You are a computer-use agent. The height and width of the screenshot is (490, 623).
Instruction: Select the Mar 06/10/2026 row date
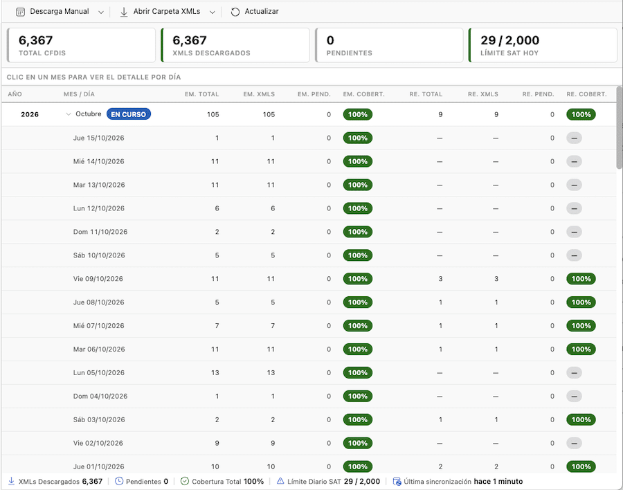coord(99,349)
